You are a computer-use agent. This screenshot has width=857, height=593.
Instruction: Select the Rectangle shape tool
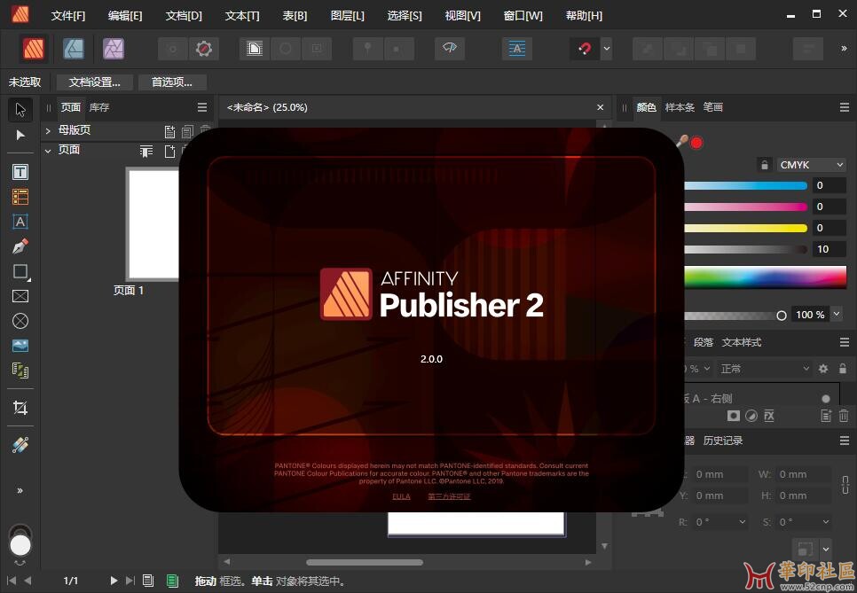[20, 271]
